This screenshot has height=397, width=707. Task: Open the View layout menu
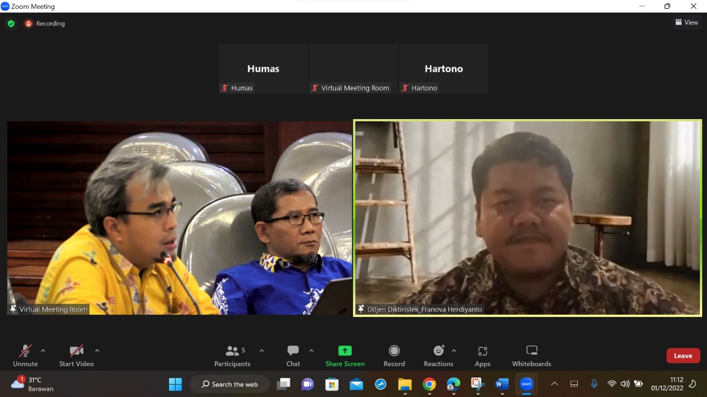coord(687,23)
